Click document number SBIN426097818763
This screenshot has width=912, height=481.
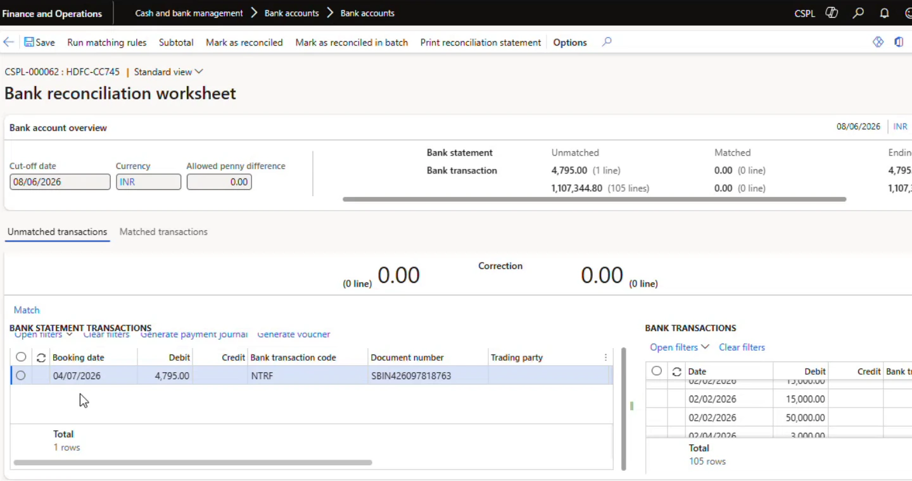tap(411, 376)
